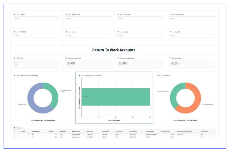This screenshot has width=229, height=154.
Task: Click the Account Type column header
Action: [150, 131]
